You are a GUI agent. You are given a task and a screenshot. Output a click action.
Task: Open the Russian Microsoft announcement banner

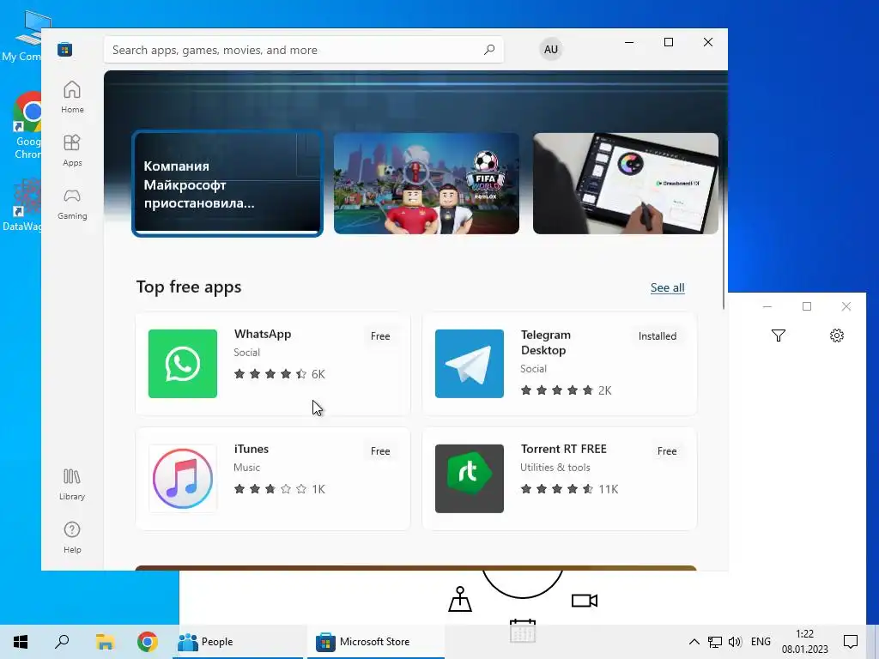pyautogui.click(x=227, y=184)
